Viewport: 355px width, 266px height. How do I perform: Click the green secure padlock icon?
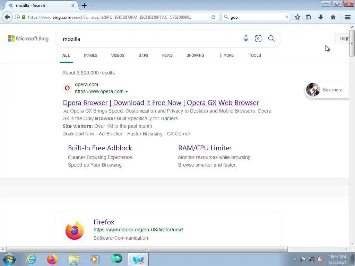click(24, 17)
